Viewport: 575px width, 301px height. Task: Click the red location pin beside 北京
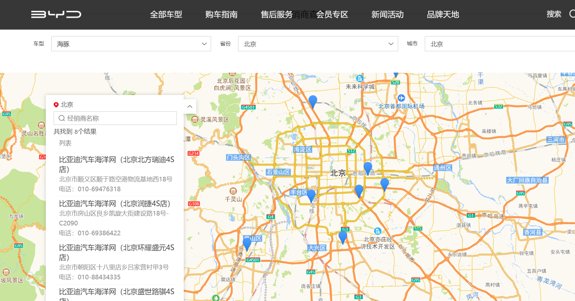(x=56, y=105)
